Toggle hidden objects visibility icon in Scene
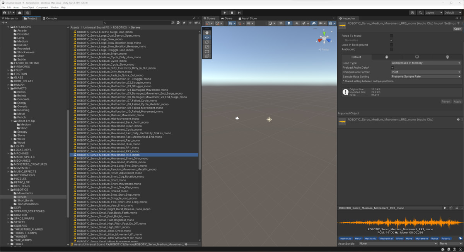464x252 pixels. [314, 23]
